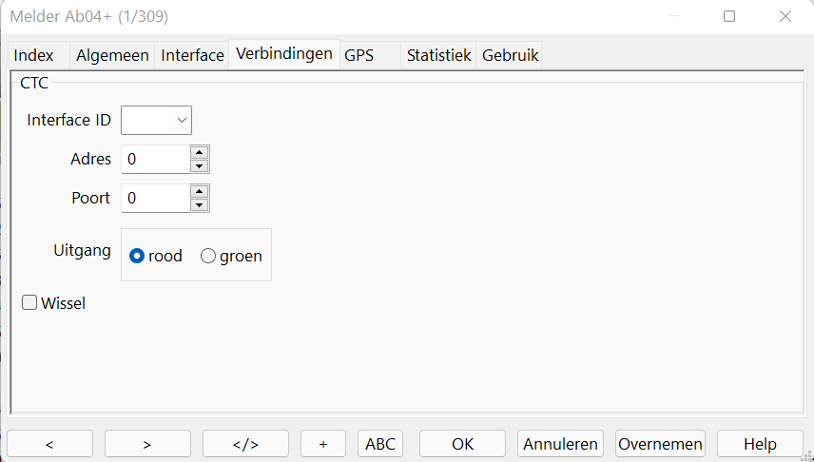
Task: Click the + add button
Action: [323, 444]
